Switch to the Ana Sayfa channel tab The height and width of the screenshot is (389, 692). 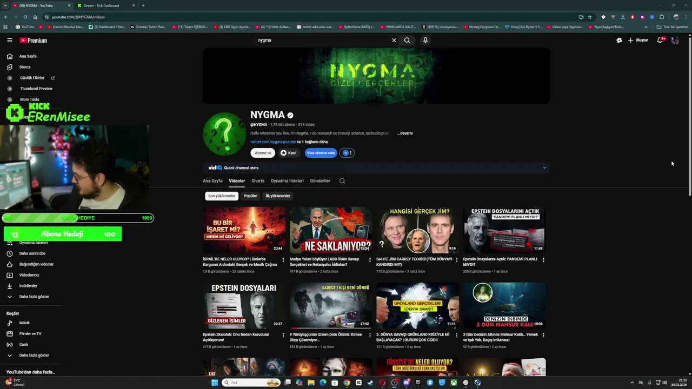(x=212, y=181)
